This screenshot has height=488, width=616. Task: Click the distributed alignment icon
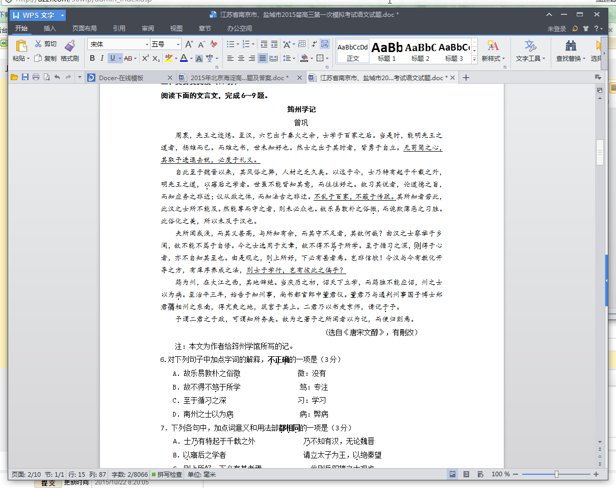273,58
